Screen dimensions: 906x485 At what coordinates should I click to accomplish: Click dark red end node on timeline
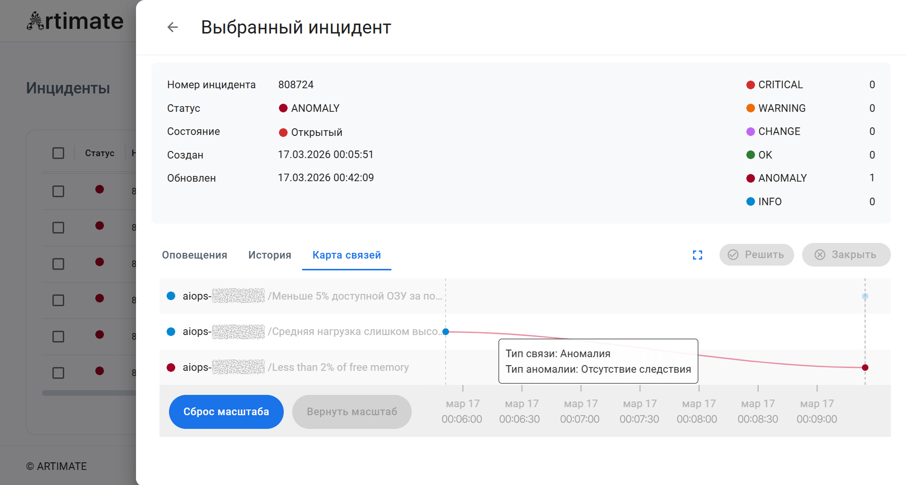tap(865, 368)
